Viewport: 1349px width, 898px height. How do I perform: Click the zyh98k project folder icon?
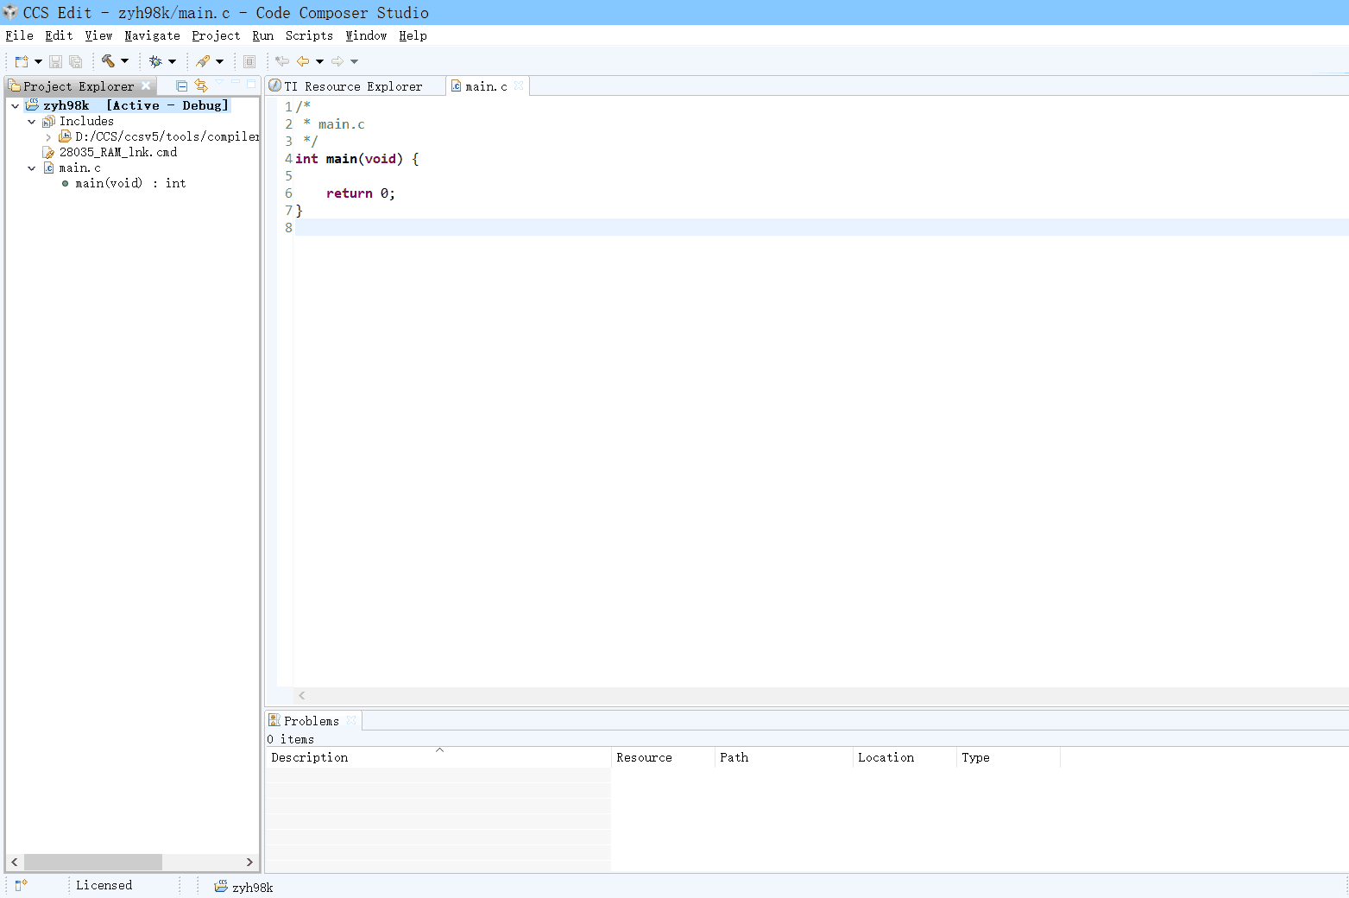coord(32,105)
